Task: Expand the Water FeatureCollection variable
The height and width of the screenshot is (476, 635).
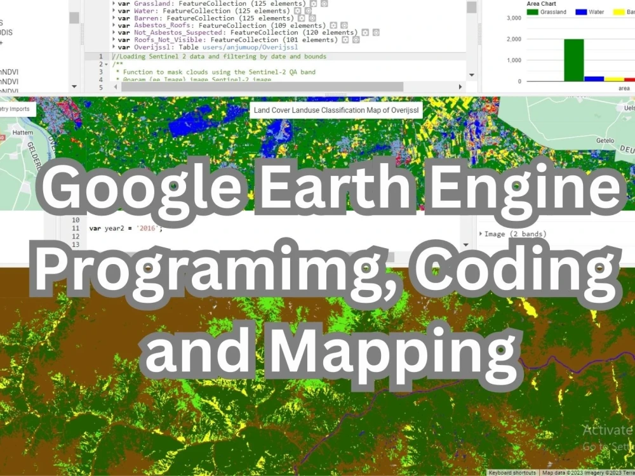Action: tap(114, 11)
